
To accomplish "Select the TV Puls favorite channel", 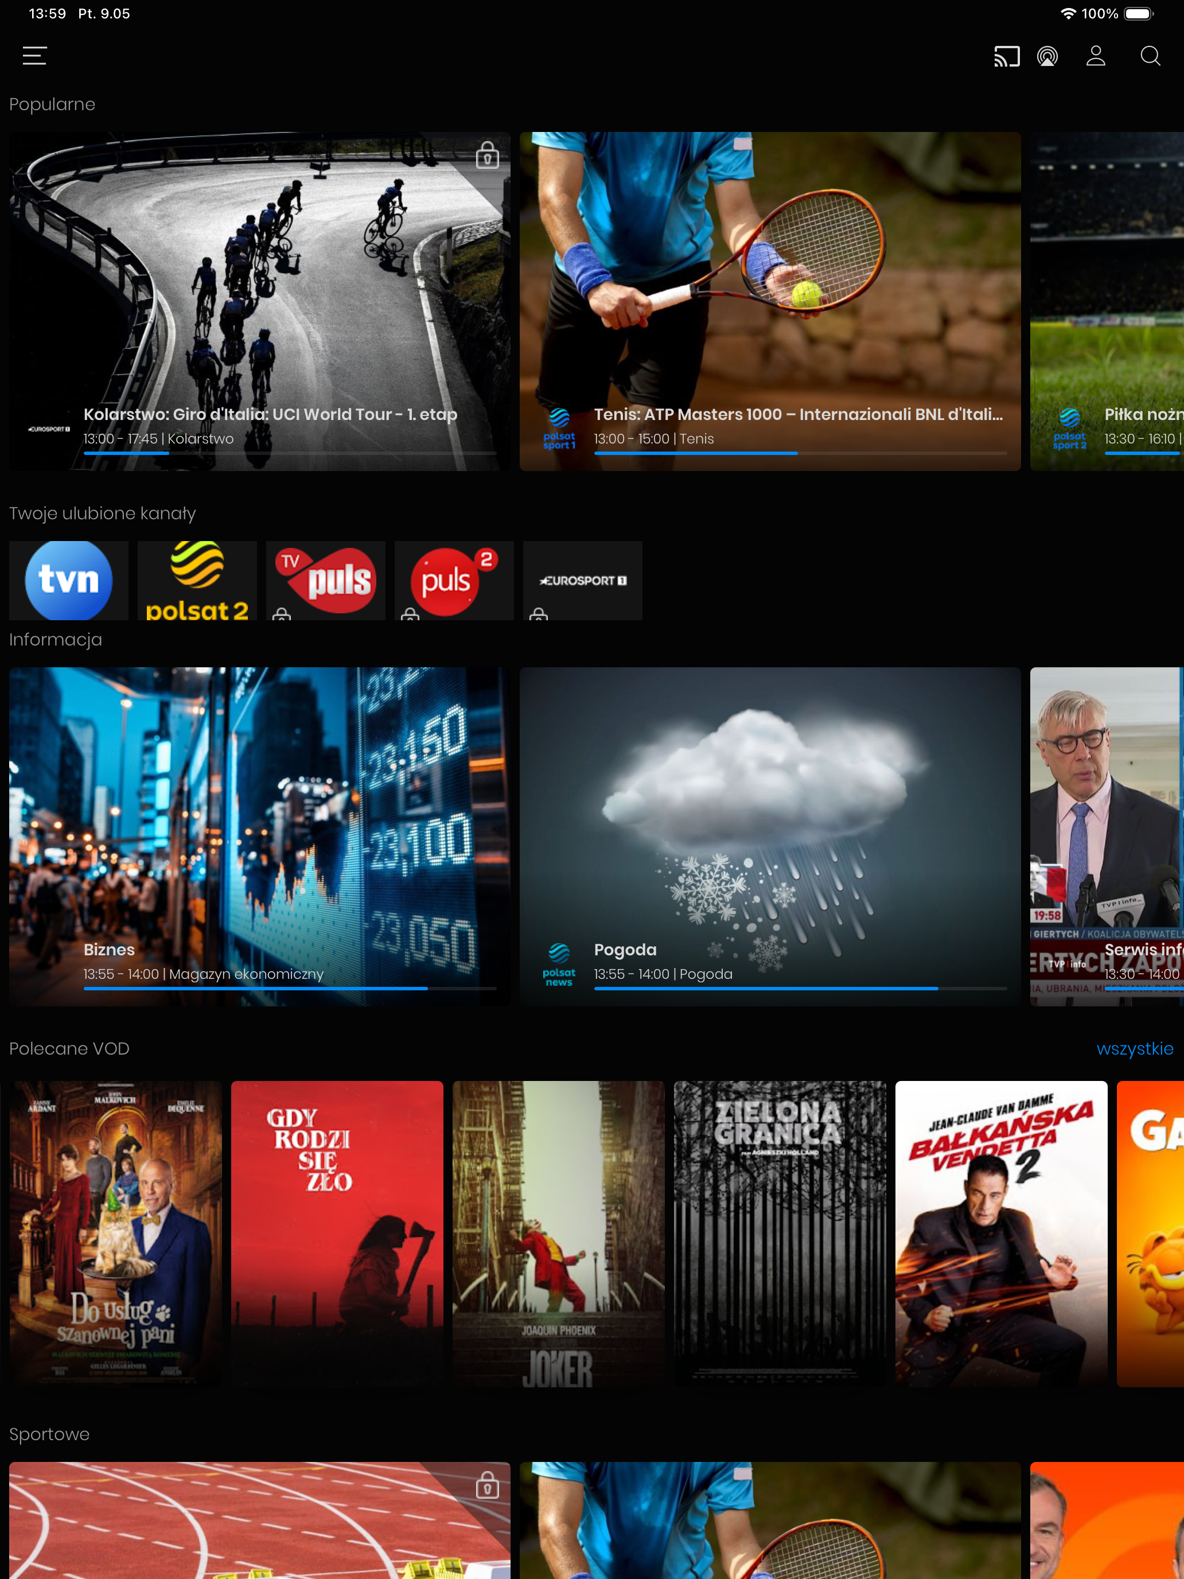I will pos(325,580).
